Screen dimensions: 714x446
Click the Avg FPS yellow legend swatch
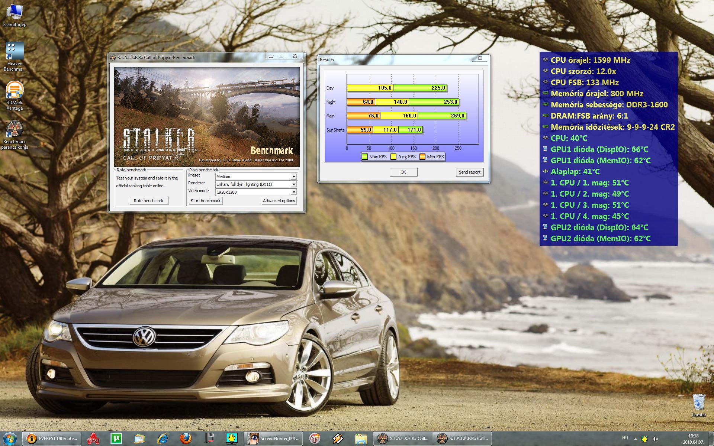click(x=393, y=157)
